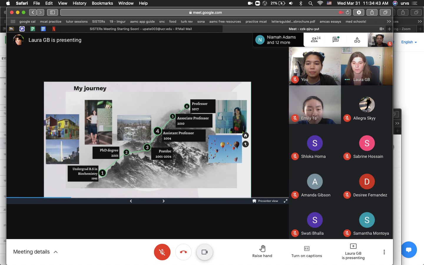Leave the call with the hang-up button
This screenshot has width=424, height=265.
tap(183, 252)
